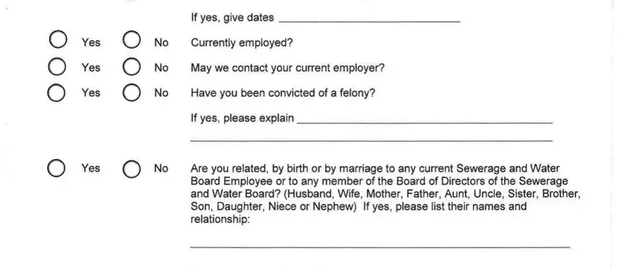Select No for Currently employed
The height and width of the screenshot is (270, 617).
[131, 40]
